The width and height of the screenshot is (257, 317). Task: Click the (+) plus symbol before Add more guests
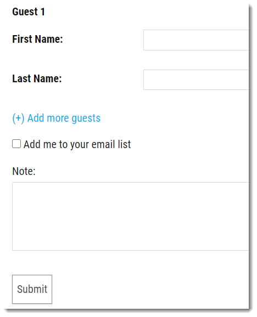(x=19, y=118)
